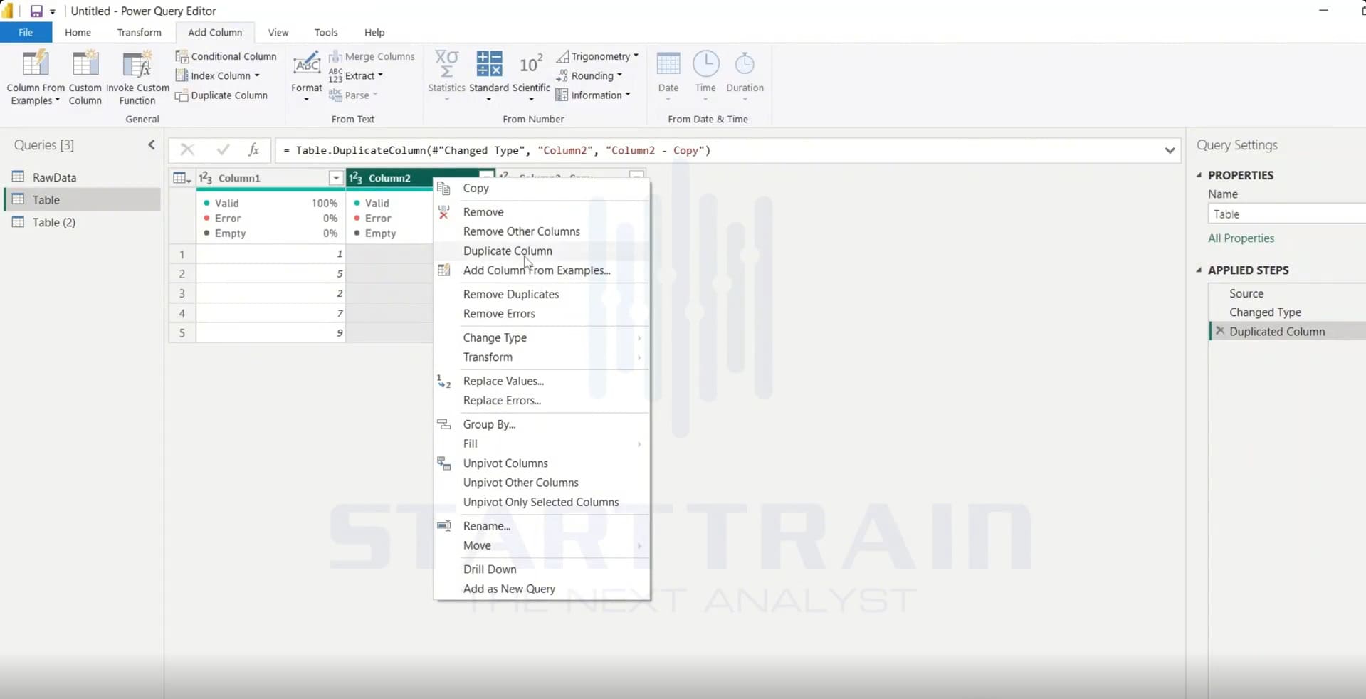
Task: Open the Home tab
Action: click(x=78, y=33)
